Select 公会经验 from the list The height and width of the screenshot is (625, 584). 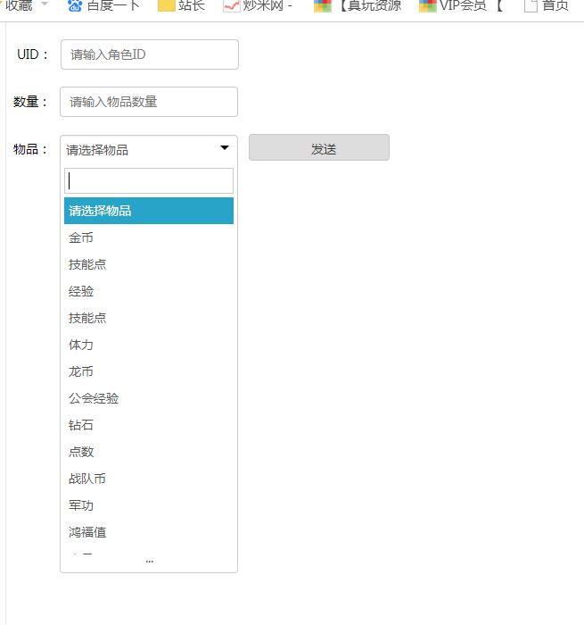94,398
